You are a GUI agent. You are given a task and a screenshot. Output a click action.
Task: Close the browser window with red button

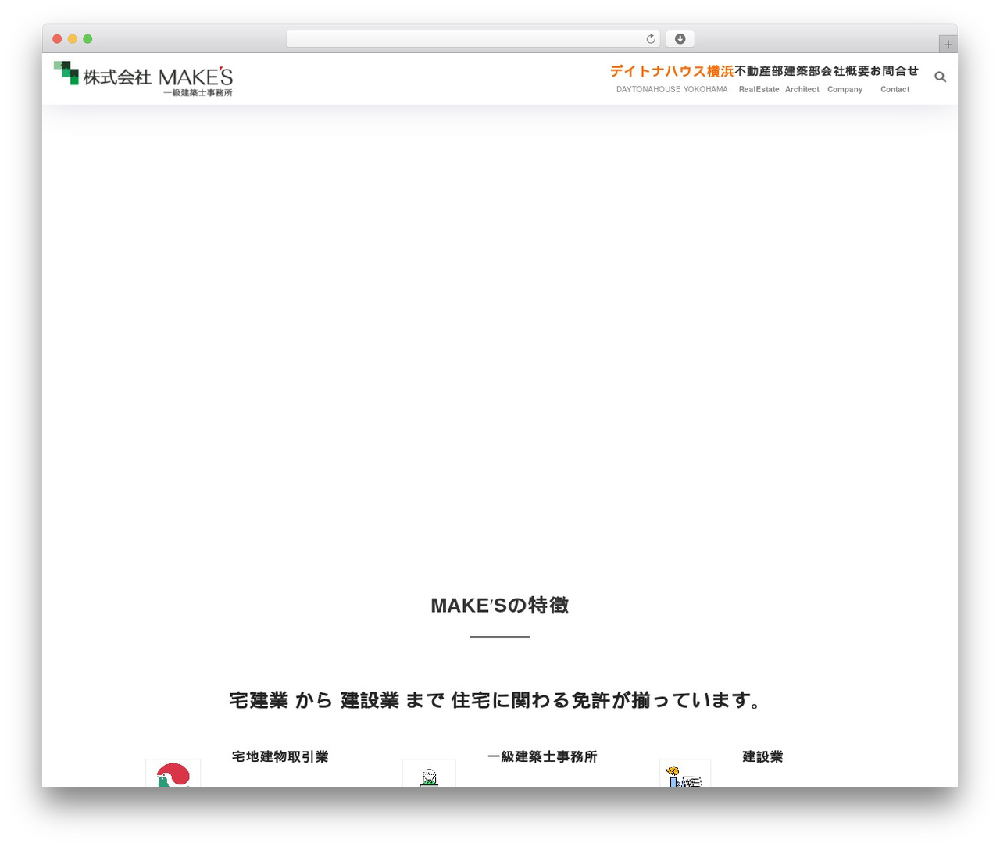(x=57, y=39)
